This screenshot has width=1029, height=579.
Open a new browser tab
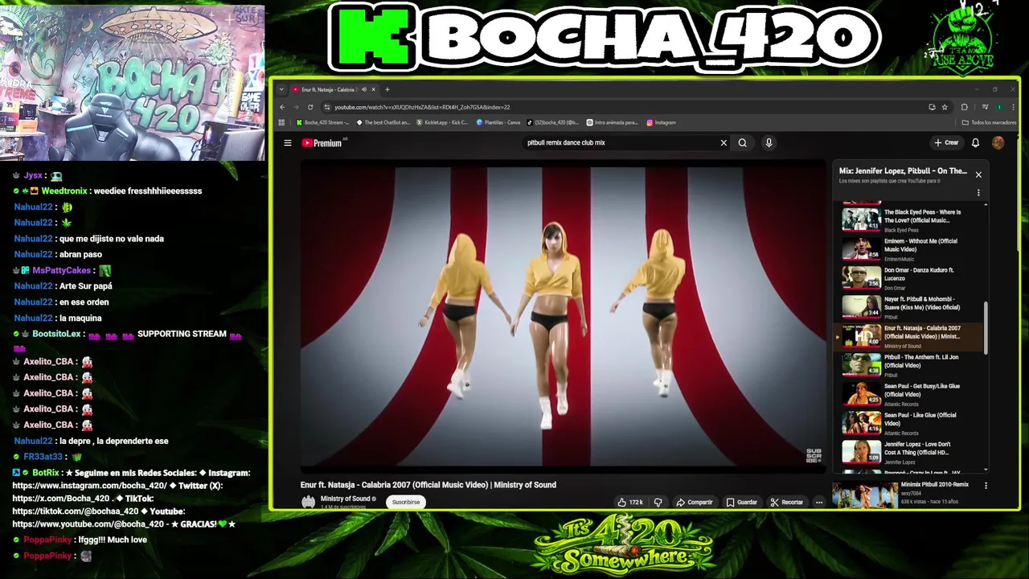click(x=387, y=89)
